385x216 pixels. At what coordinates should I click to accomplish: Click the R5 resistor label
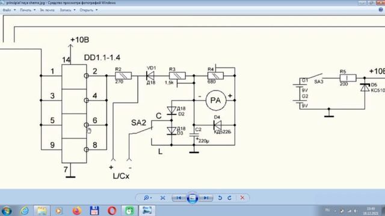(343, 71)
